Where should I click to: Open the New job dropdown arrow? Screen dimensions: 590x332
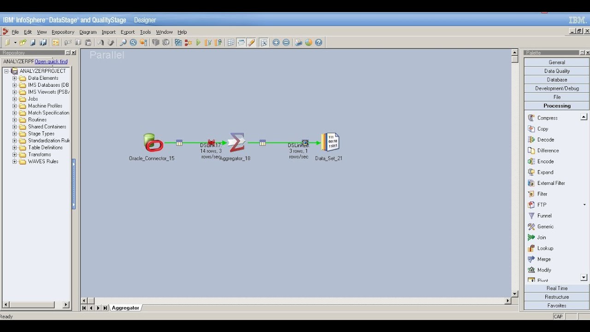[15, 42]
